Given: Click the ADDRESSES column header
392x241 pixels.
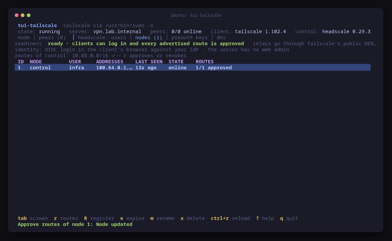Looking at the screenshot, I should (x=110, y=62).
